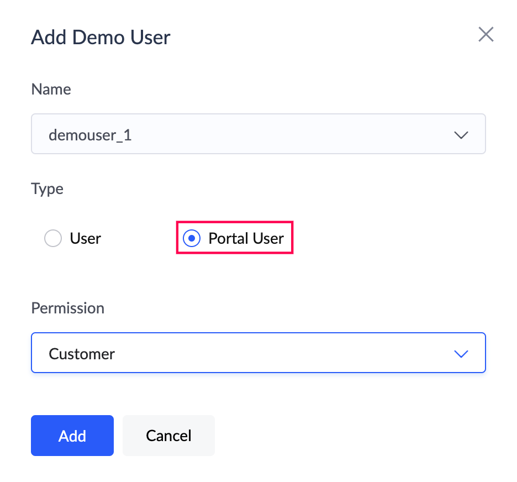517x482 pixels.
Task: Open the Name dropdown showing demouser_1
Action: 258,134
